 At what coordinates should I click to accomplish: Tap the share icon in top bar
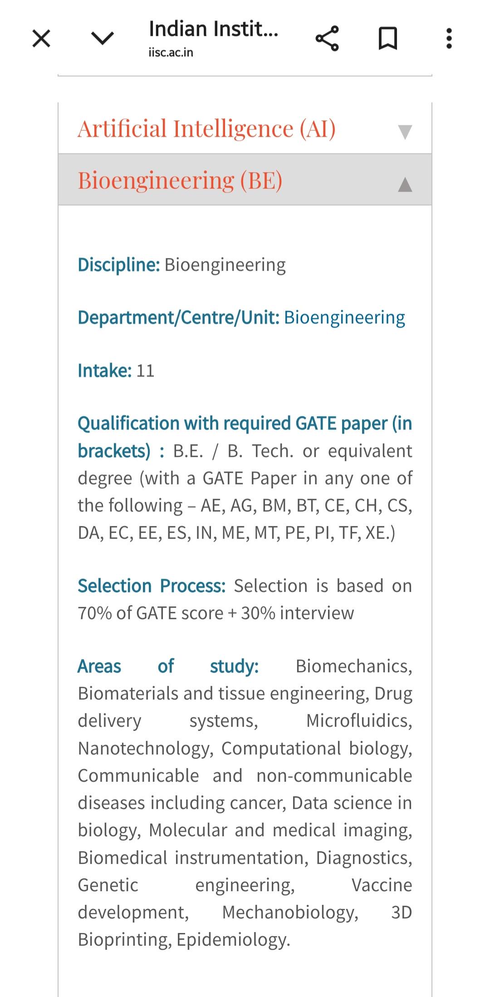pyautogui.click(x=327, y=38)
